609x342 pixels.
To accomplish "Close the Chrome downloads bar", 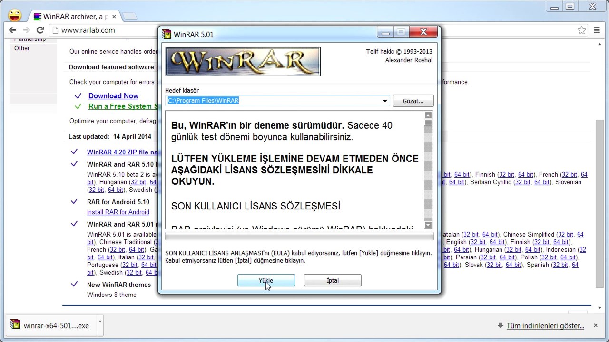I will pos(595,325).
